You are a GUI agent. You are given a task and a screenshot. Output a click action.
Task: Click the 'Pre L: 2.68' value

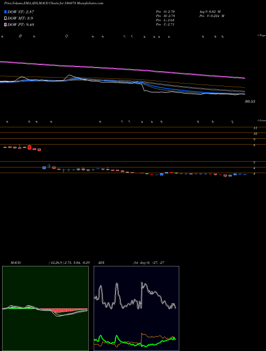pyautogui.click(x=165, y=20)
